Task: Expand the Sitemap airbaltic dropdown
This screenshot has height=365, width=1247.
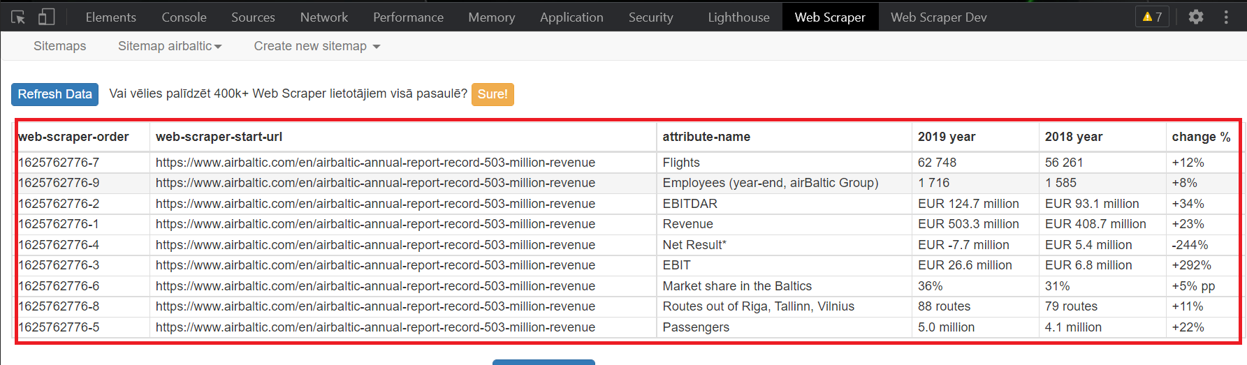Action: coord(170,46)
